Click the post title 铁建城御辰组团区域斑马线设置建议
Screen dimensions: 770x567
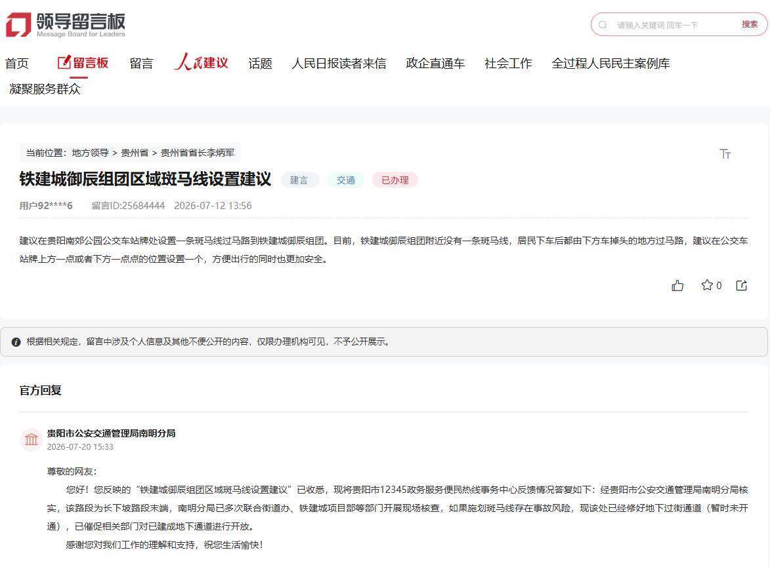pyautogui.click(x=145, y=179)
